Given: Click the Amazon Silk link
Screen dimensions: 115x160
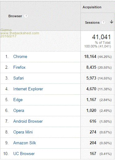Looking at the screenshot, I should [x=25, y=143].
